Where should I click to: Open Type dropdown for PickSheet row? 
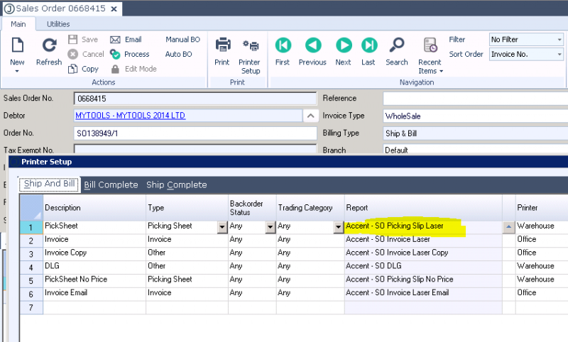coord(222,227)
